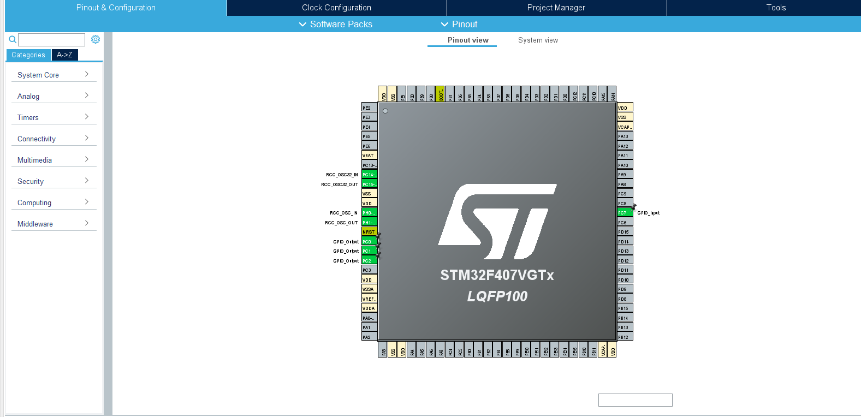Select pin PE2
The height and width of the screenshot is (417, 861).
coord(370,108)
